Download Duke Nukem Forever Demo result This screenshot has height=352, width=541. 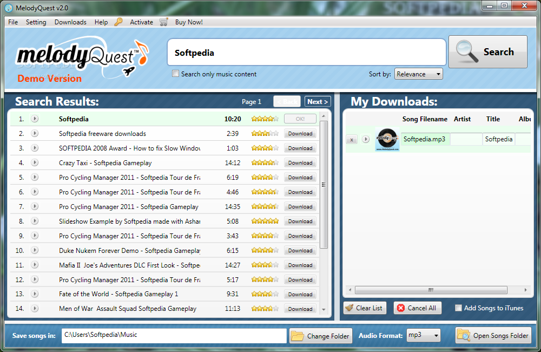click(300, 250)
